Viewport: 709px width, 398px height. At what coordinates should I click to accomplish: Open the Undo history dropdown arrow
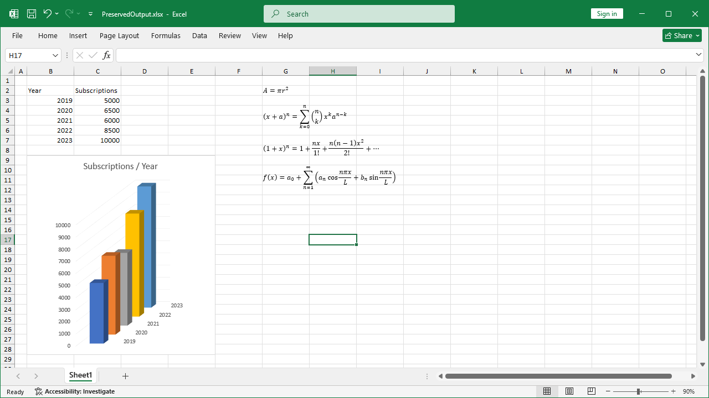coord(57,14)
